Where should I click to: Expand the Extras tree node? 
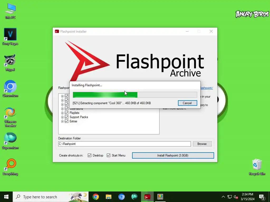pos(62,121)
